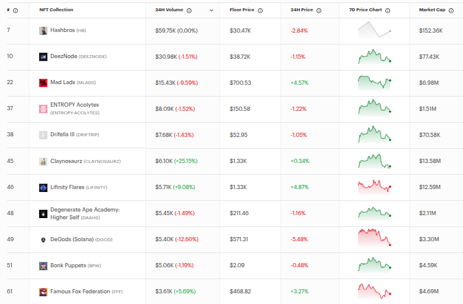Image resolution: width=463 pixels, height=304 pixels.
Task: Click the Degenerate Ape Academy 7D chart
Action: click(x=375, y=213)
